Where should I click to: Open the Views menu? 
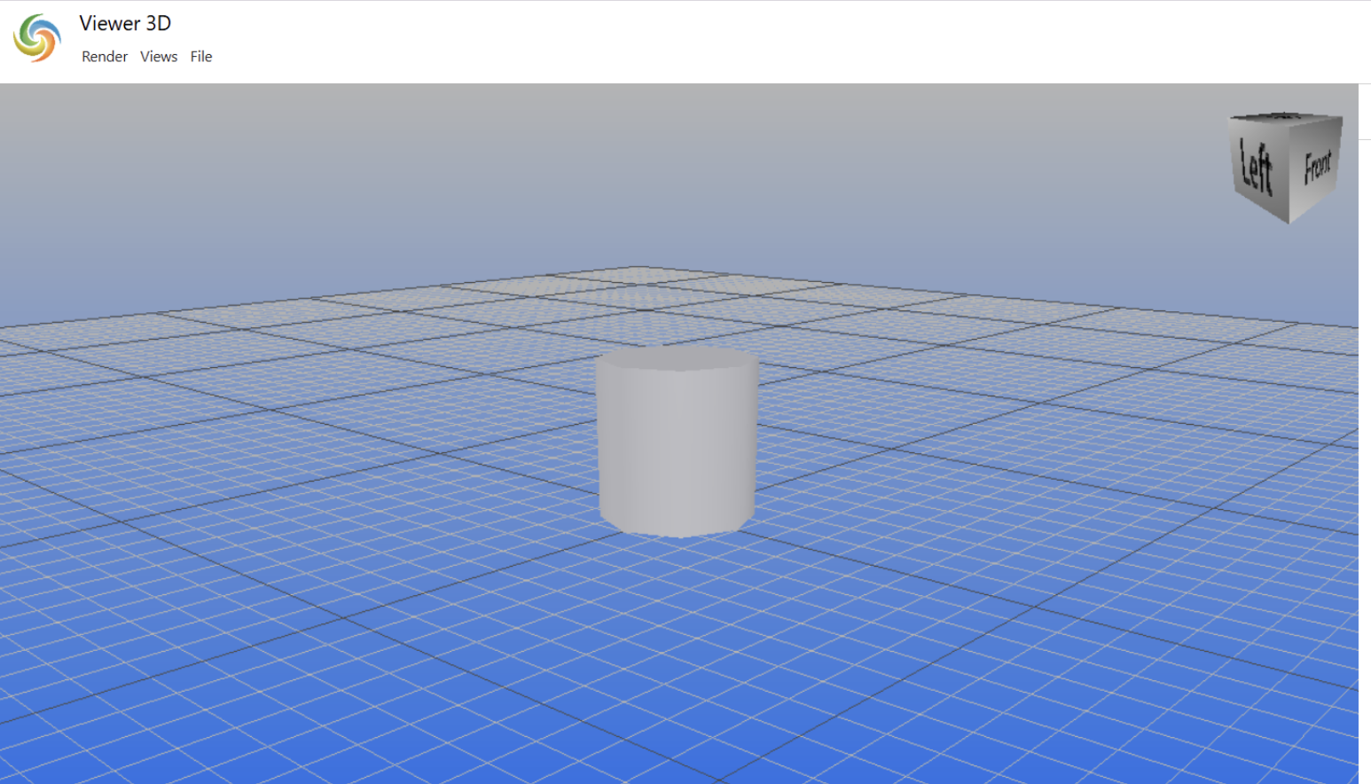[x=159, y=57]
